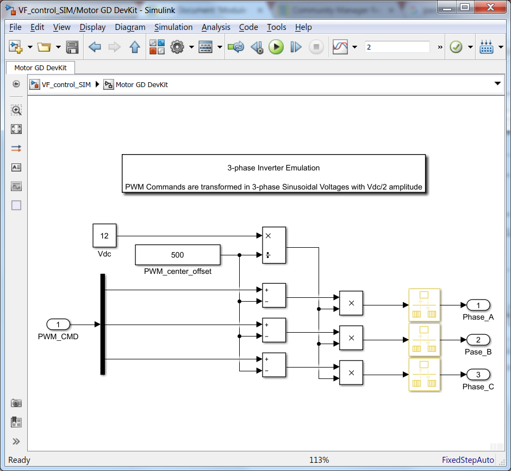Viewport: 511px width, 471px height.
Task: Click the simulation stop time field
Action: coord(397,47)
